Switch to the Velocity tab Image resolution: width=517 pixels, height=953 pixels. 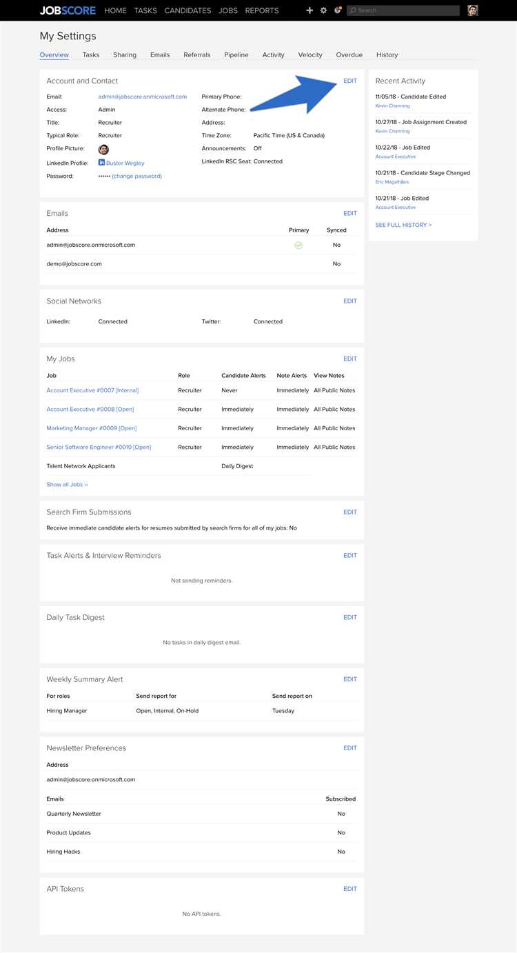(x=310, y=54)
